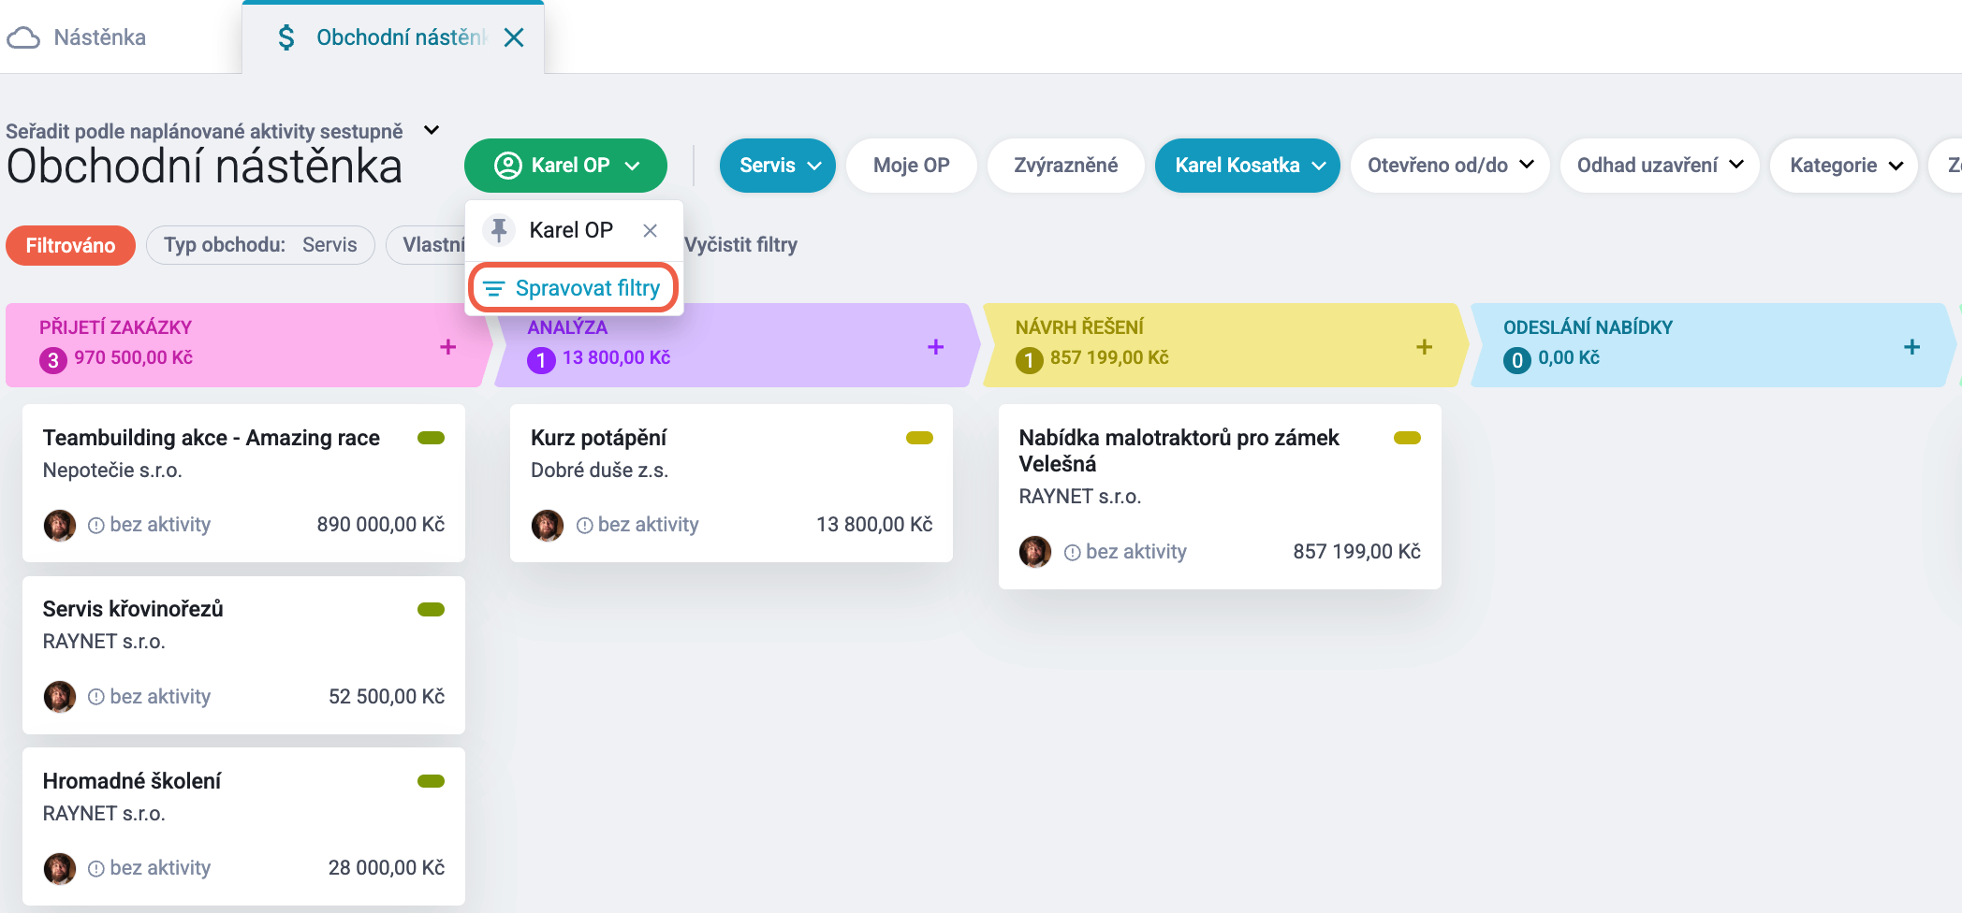Click bez aktivity on Hromadné školení card
This screenshot has height=913, width=1962.
pos(150,868)
